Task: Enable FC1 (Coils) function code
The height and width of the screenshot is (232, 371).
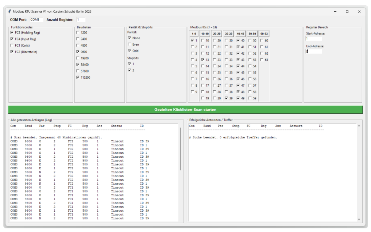Action: (x=12, y=46)
